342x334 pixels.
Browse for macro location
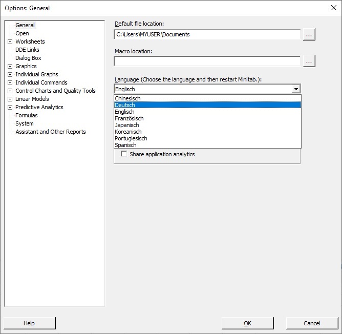pyautogui.click(x=309, y=61)
